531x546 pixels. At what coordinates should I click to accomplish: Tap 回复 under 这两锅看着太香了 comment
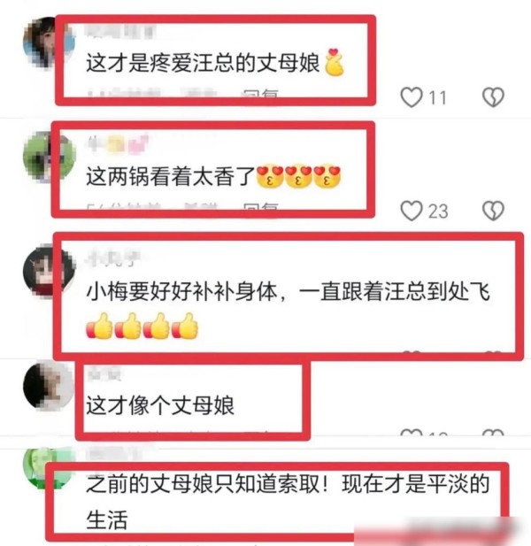pos(260,207)
